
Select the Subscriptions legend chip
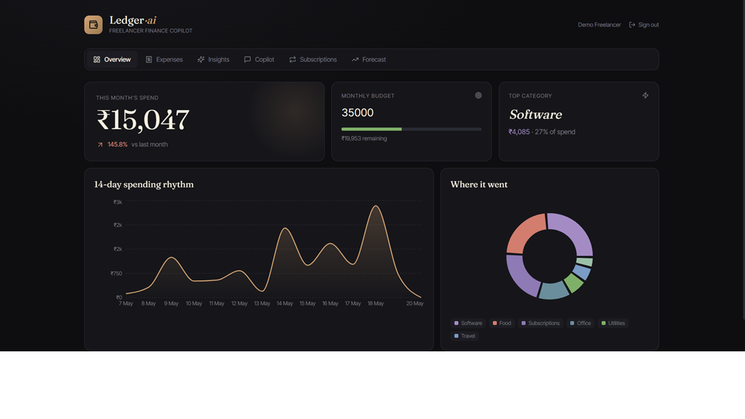[x=540, y=323]
